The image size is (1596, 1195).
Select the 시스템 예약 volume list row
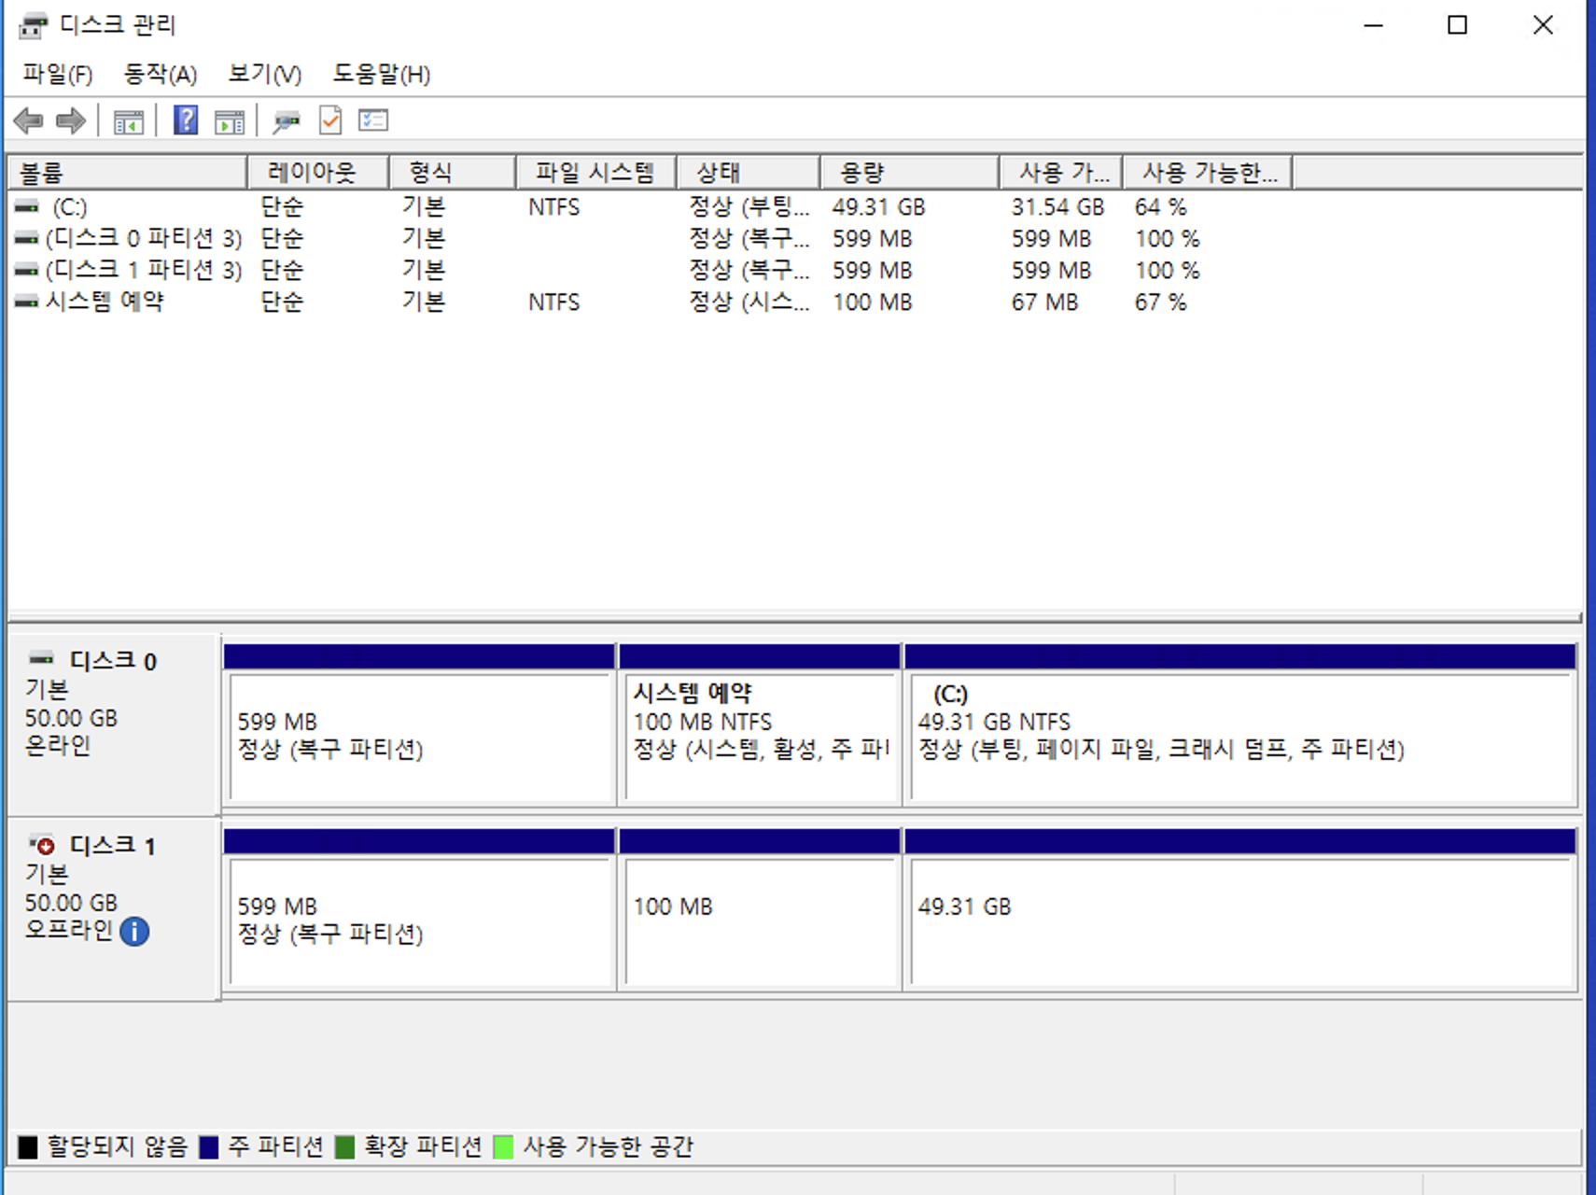(795, 302)
